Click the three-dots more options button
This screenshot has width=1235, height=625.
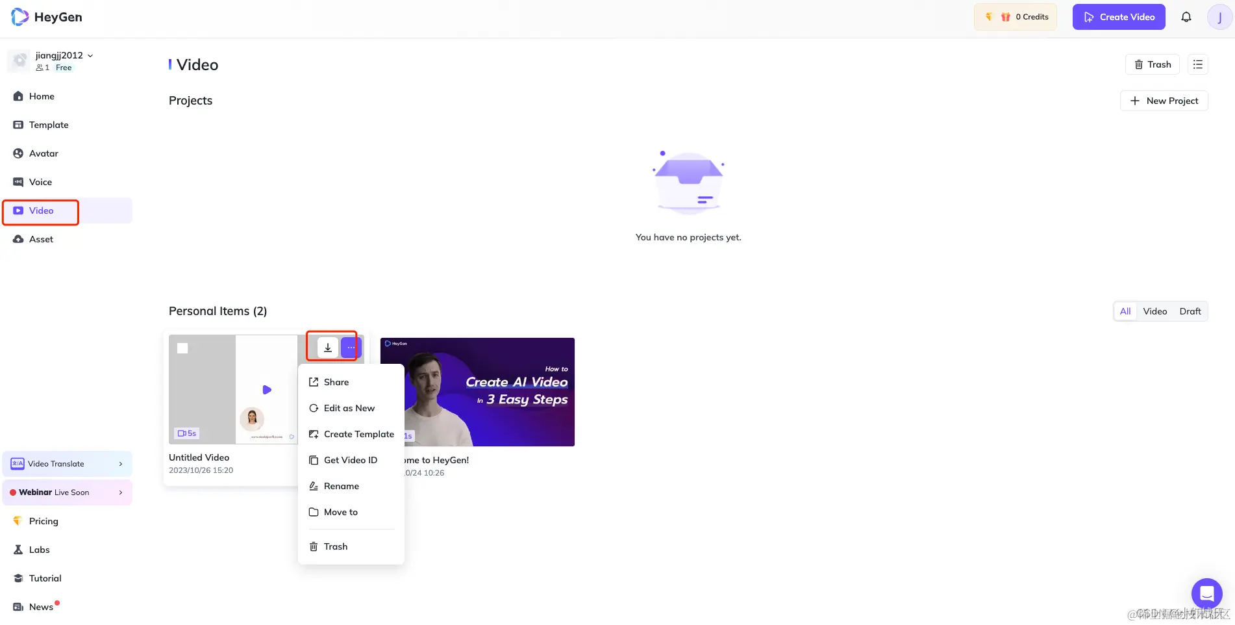coord(351,348)
